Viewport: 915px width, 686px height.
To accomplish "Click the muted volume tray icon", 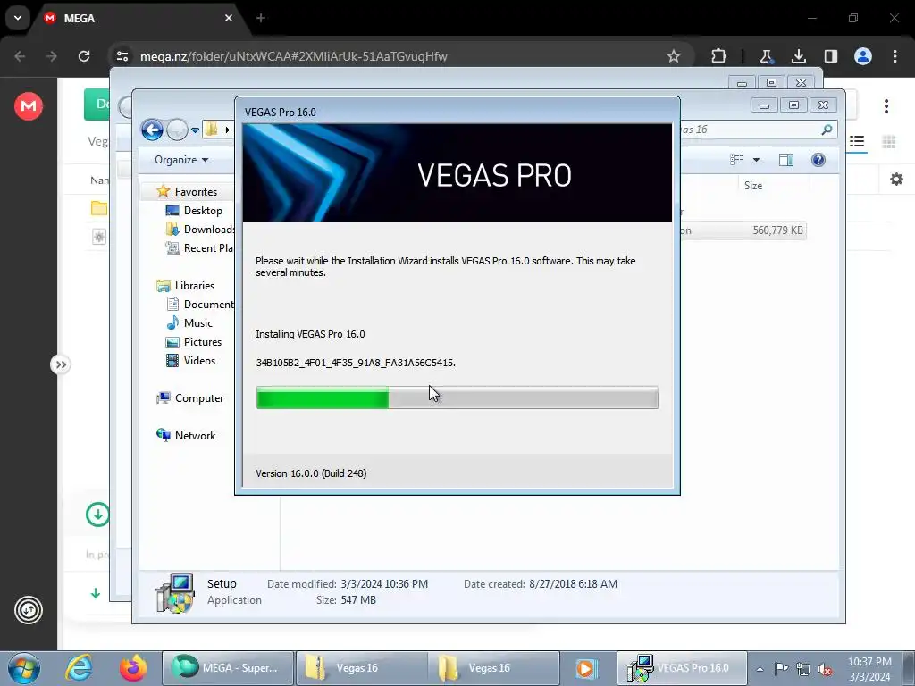I will [825, 669].
